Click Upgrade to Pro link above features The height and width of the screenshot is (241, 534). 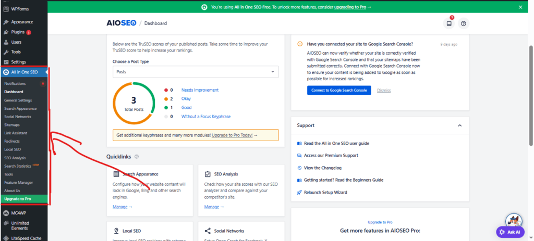(x=380, y=222)
